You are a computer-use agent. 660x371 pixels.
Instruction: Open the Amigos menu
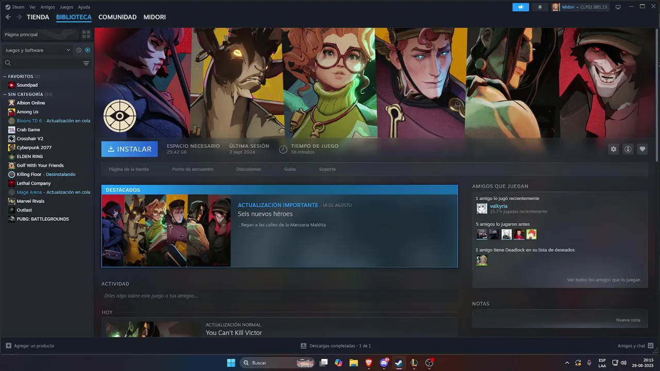[48, 7]
